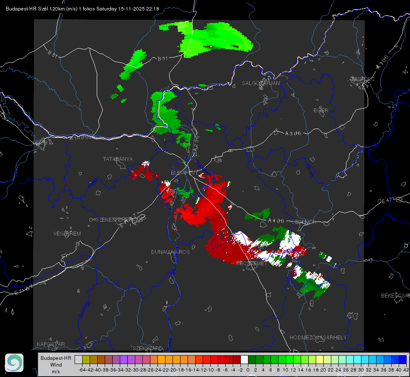The image size is (410, 377).
Task: Click the SALGOTARJAN city label
Action: click(x=260, y=83)
